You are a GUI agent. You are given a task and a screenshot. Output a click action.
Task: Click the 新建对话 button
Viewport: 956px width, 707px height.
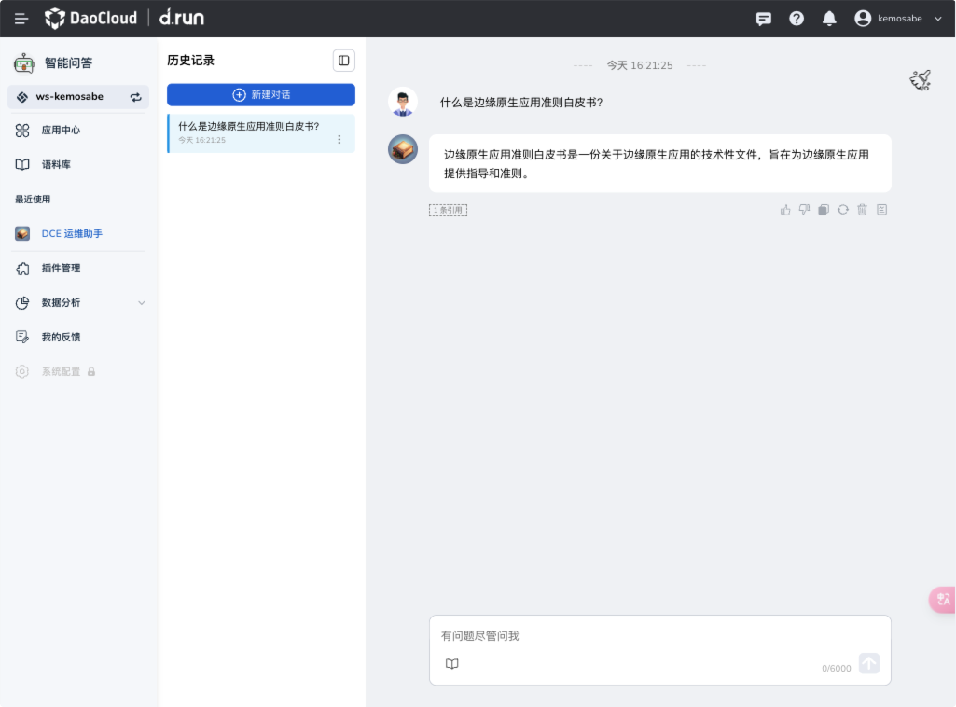click(261, 94)
